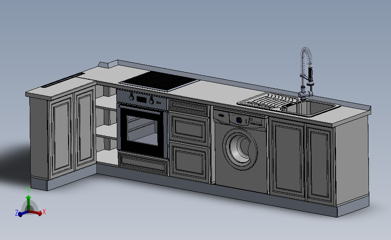This screenshot has width=391, height=240.
Task: Select the right door of corner cabinet
Action: point(85,128)
